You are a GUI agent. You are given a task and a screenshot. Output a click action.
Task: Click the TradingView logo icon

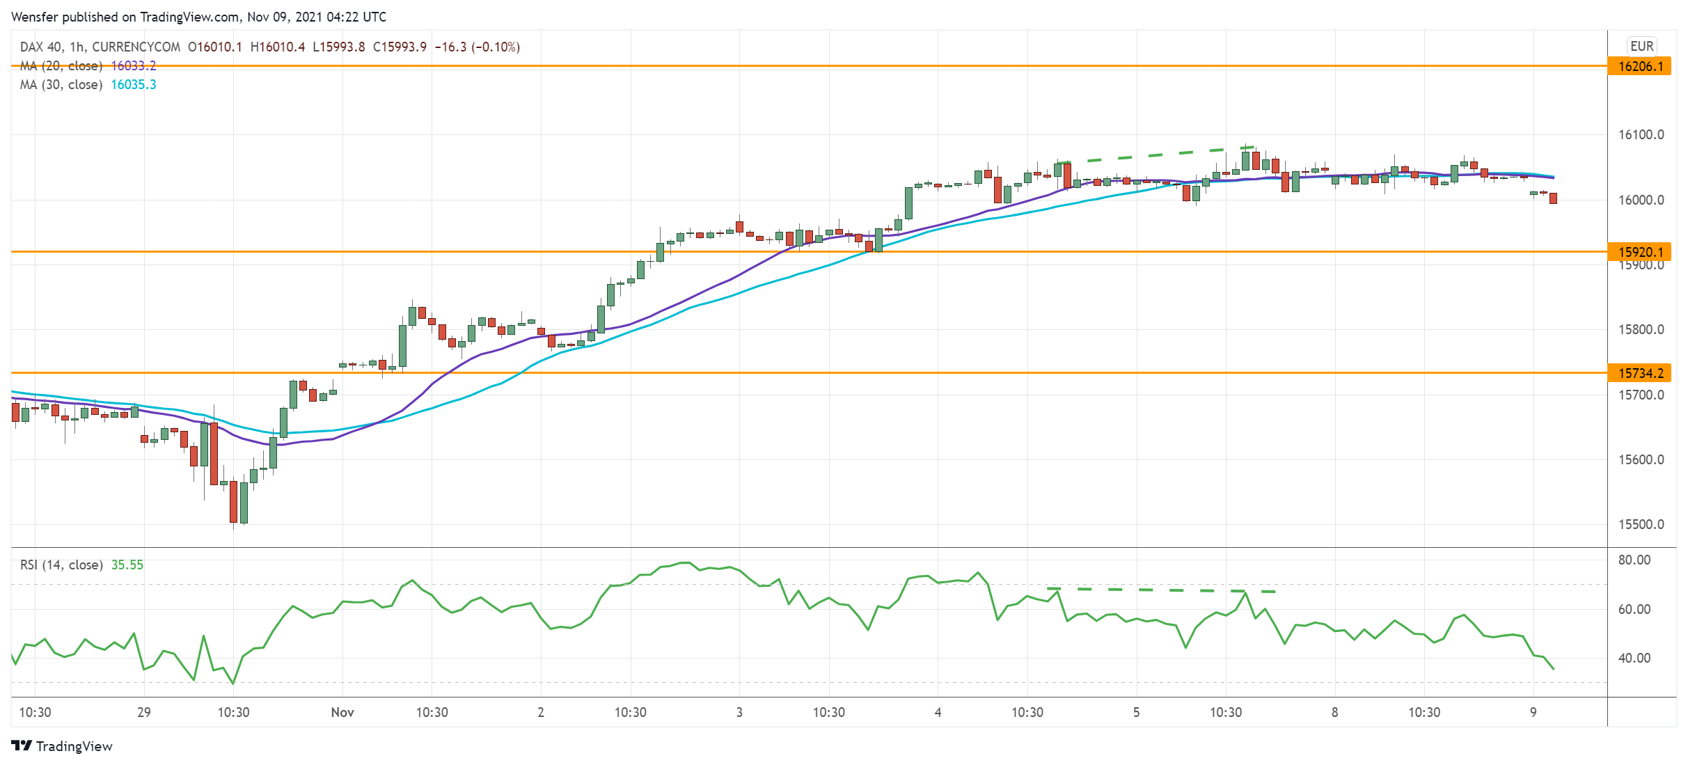pyautogui.click(x=21, y=746)
